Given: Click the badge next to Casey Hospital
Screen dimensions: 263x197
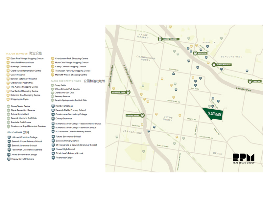Looking at the screenshot, I should pos(8,75).
